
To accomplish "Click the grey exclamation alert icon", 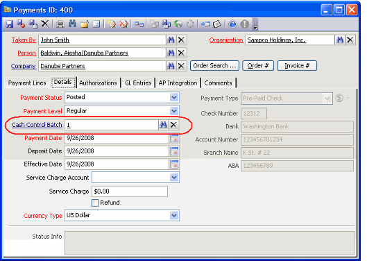I will point(245,24).
